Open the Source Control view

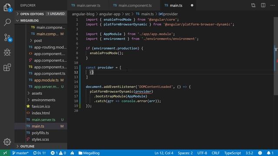pyautogui.click(x=7, y=38)
